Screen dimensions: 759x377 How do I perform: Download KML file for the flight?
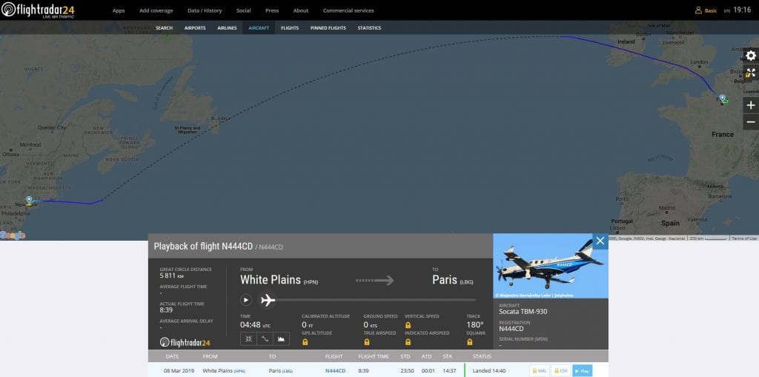540,371
